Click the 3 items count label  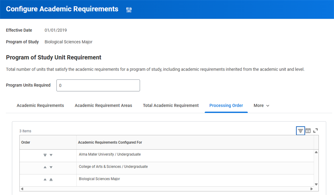coord(25,131)
